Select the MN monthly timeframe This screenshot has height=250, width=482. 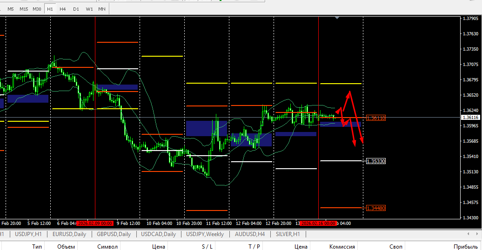(102, 9)
